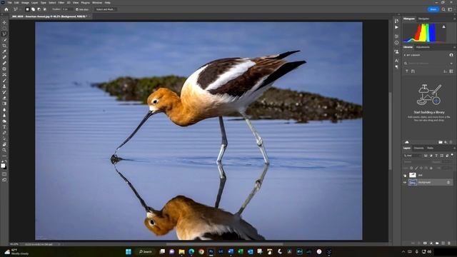Open the layer Opacity dropdown
Viewport: 457px width, 257px height.
446,162
